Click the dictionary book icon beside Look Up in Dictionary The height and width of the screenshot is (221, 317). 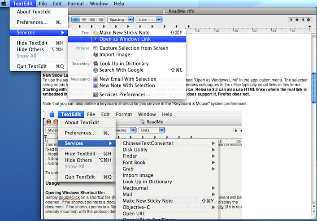pyautogui.click(x=96, y=64)
